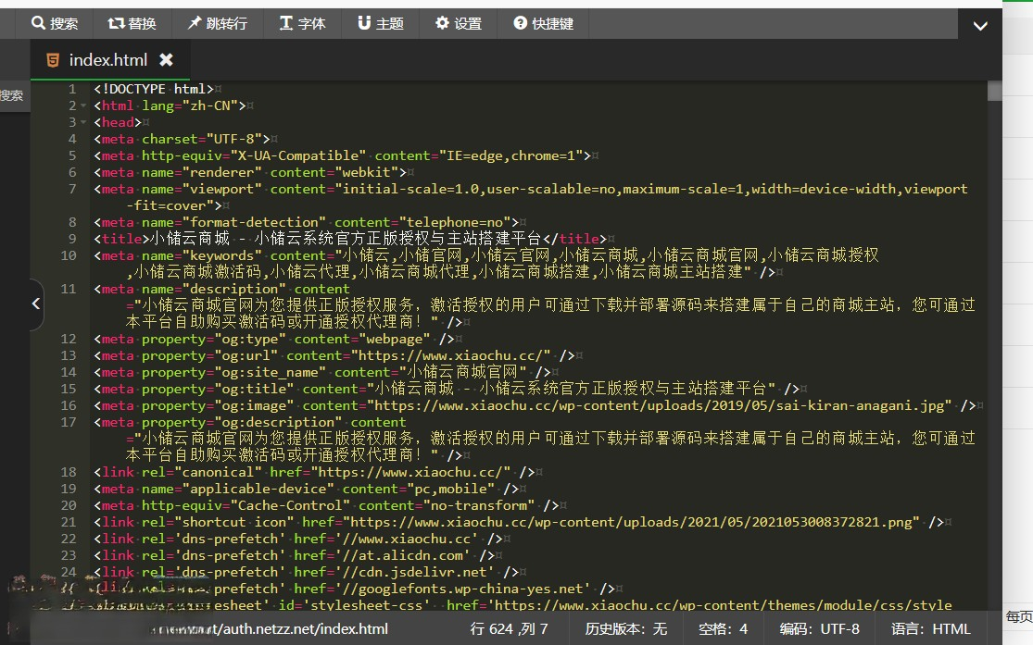Viewport: 1033px width, 645px height.
Task: Open the jump-to-line tool (跳转行)
Action: (218, 24)
